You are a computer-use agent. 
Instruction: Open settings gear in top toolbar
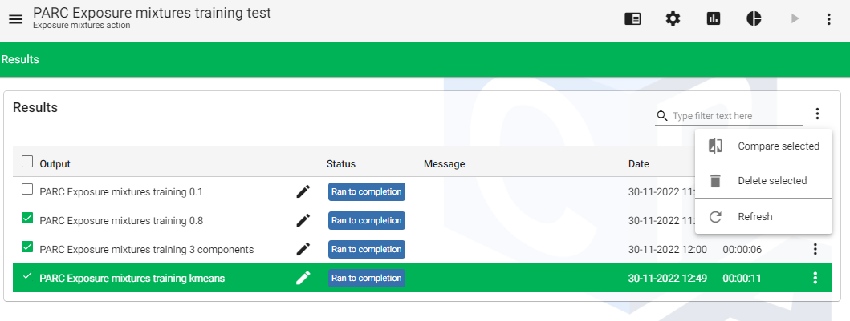tap(673, 19)
